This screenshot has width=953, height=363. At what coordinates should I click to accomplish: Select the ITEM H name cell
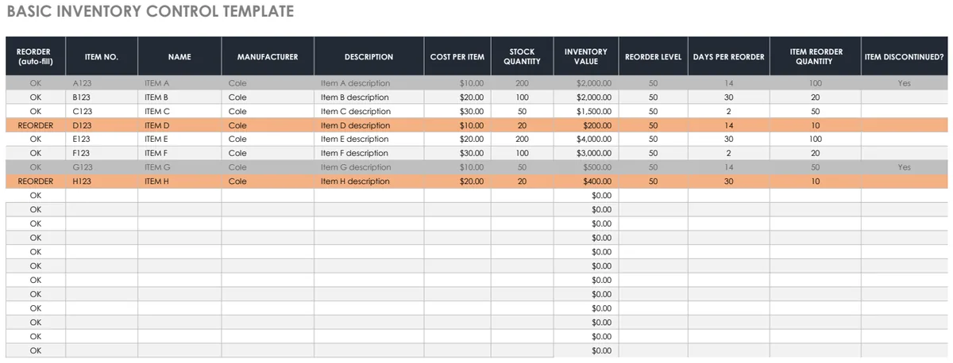(x=179, y=181)
